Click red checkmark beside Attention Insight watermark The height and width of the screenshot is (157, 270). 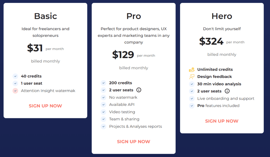pyautogui.click(x=15, y=91)
